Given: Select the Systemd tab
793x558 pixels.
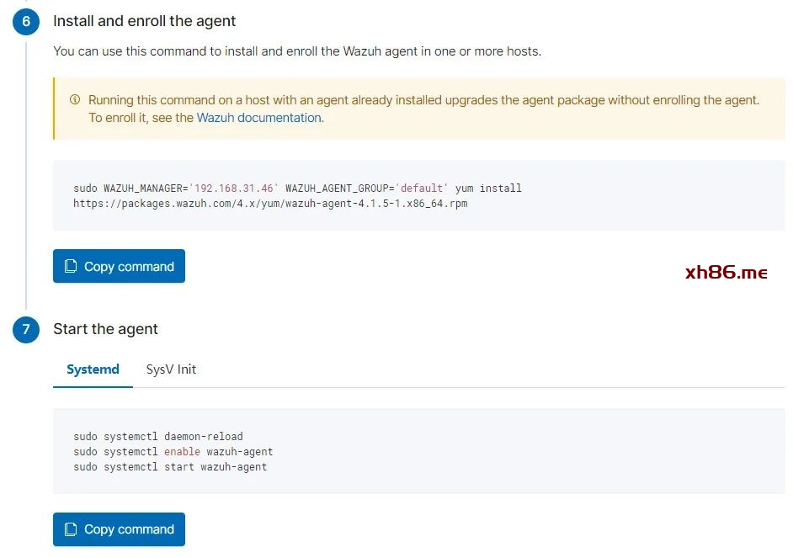Looking at the screenshot, I should 93,369.
